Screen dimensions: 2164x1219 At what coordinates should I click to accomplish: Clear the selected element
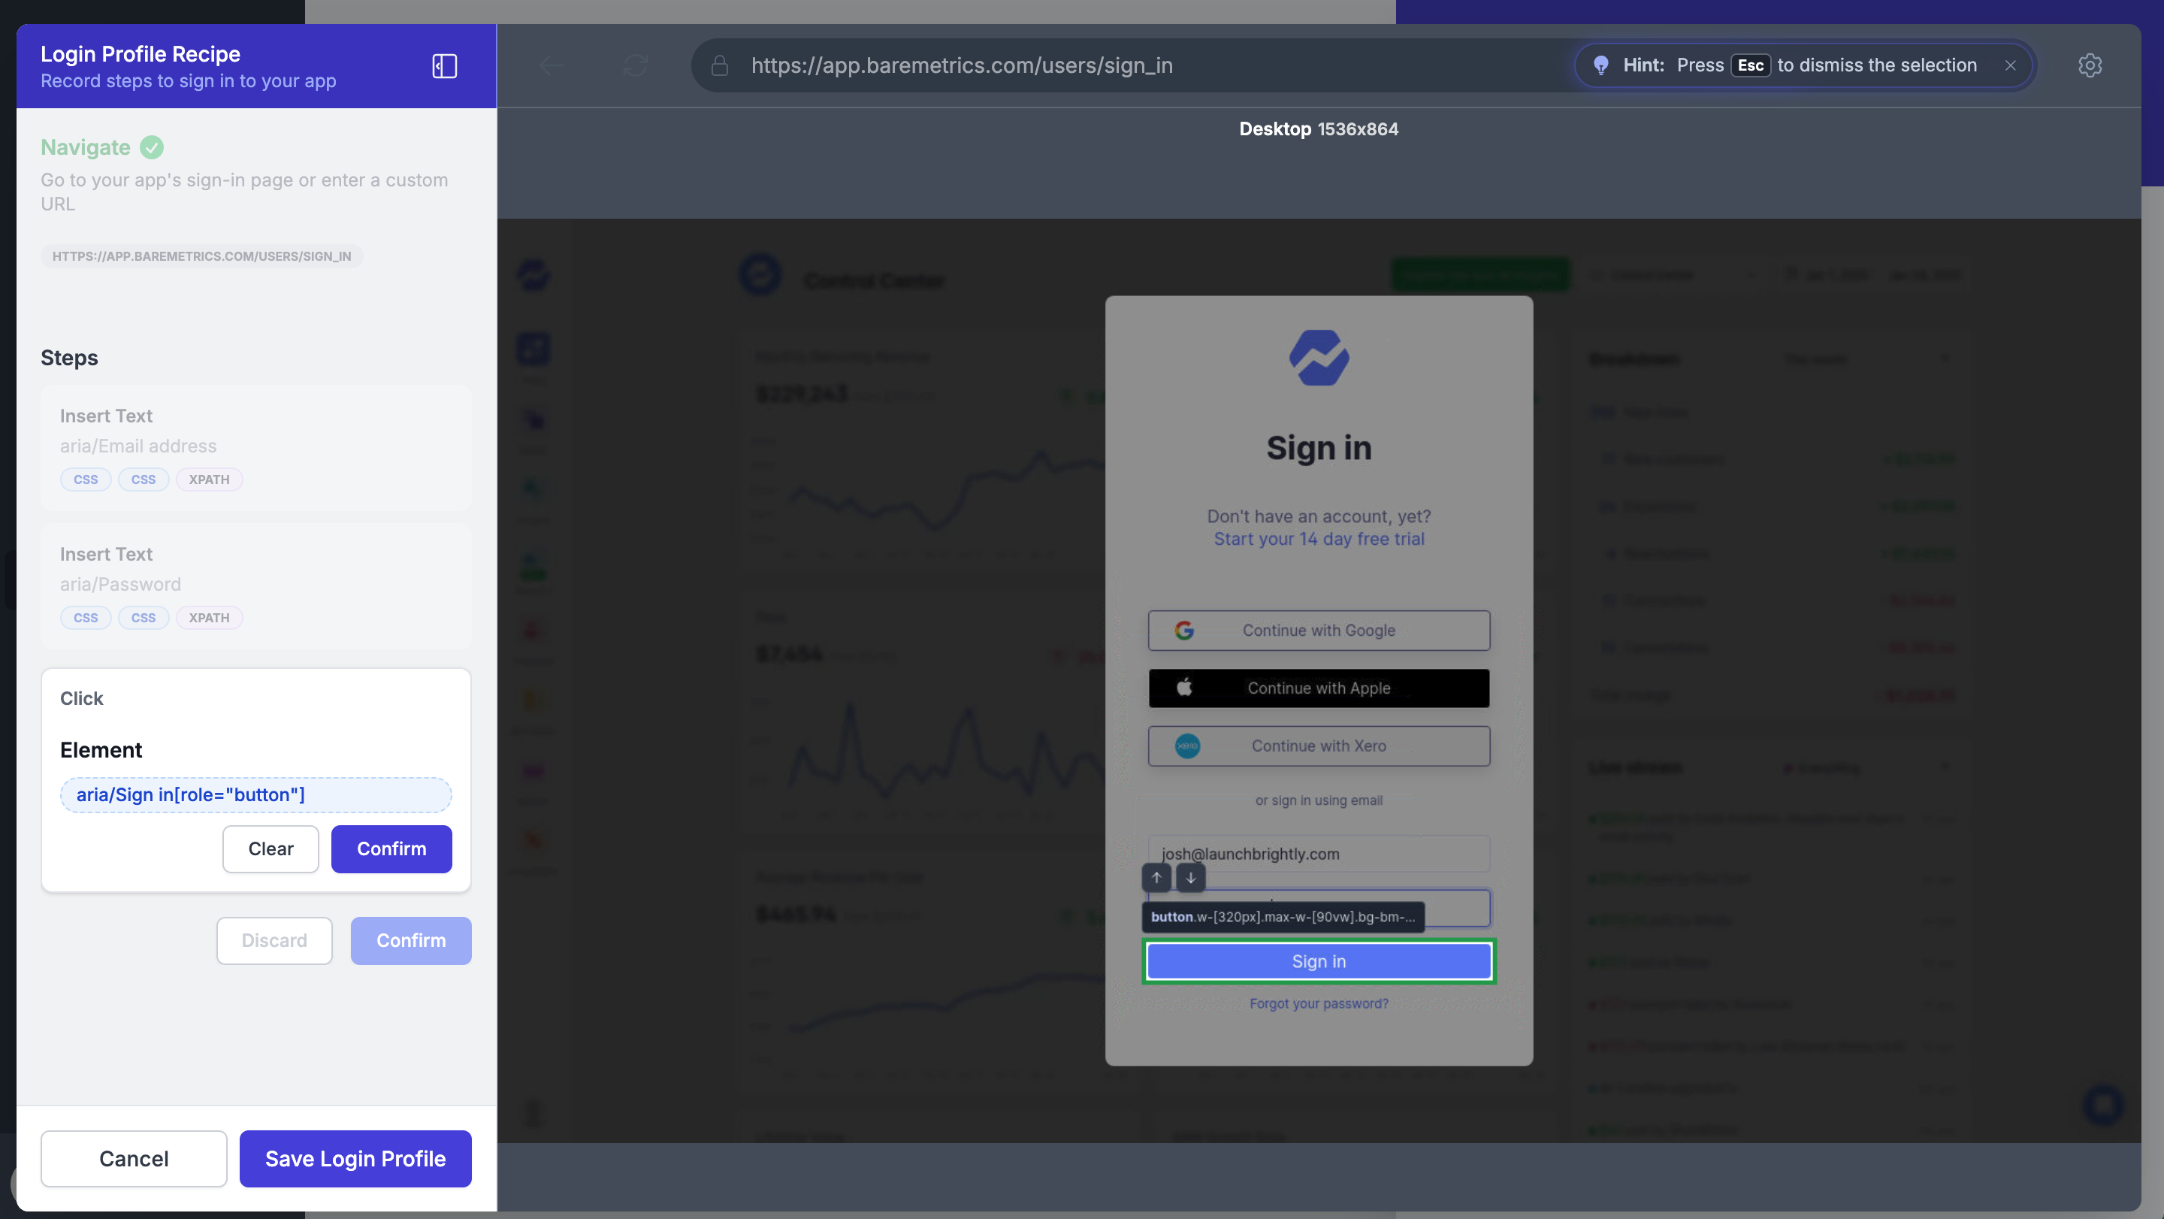tap(270, 848)
